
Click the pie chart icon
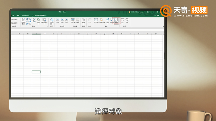27,24
